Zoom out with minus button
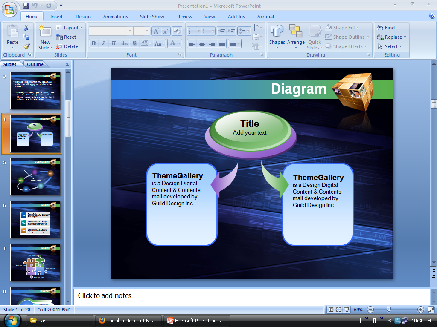Screen dimensions: 437x327 [x=370, y=310]
